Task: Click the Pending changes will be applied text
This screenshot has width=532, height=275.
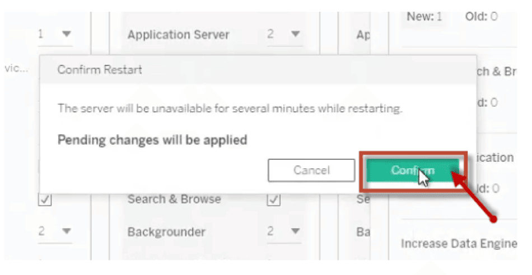Action: click(152, 139)
